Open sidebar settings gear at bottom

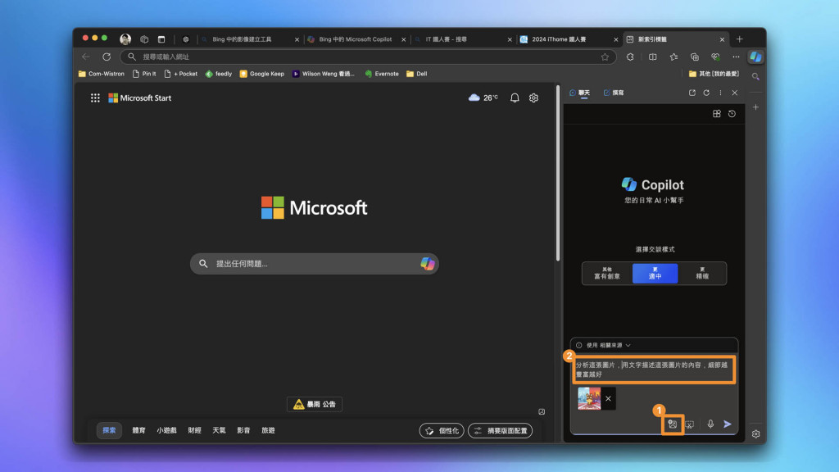tap(755, 434)
